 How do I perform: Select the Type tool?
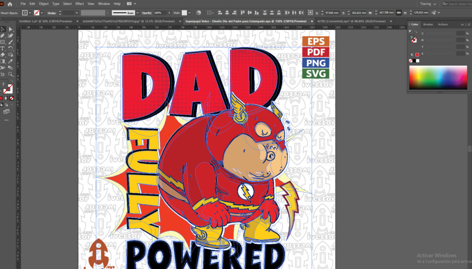tap(3, 49)
